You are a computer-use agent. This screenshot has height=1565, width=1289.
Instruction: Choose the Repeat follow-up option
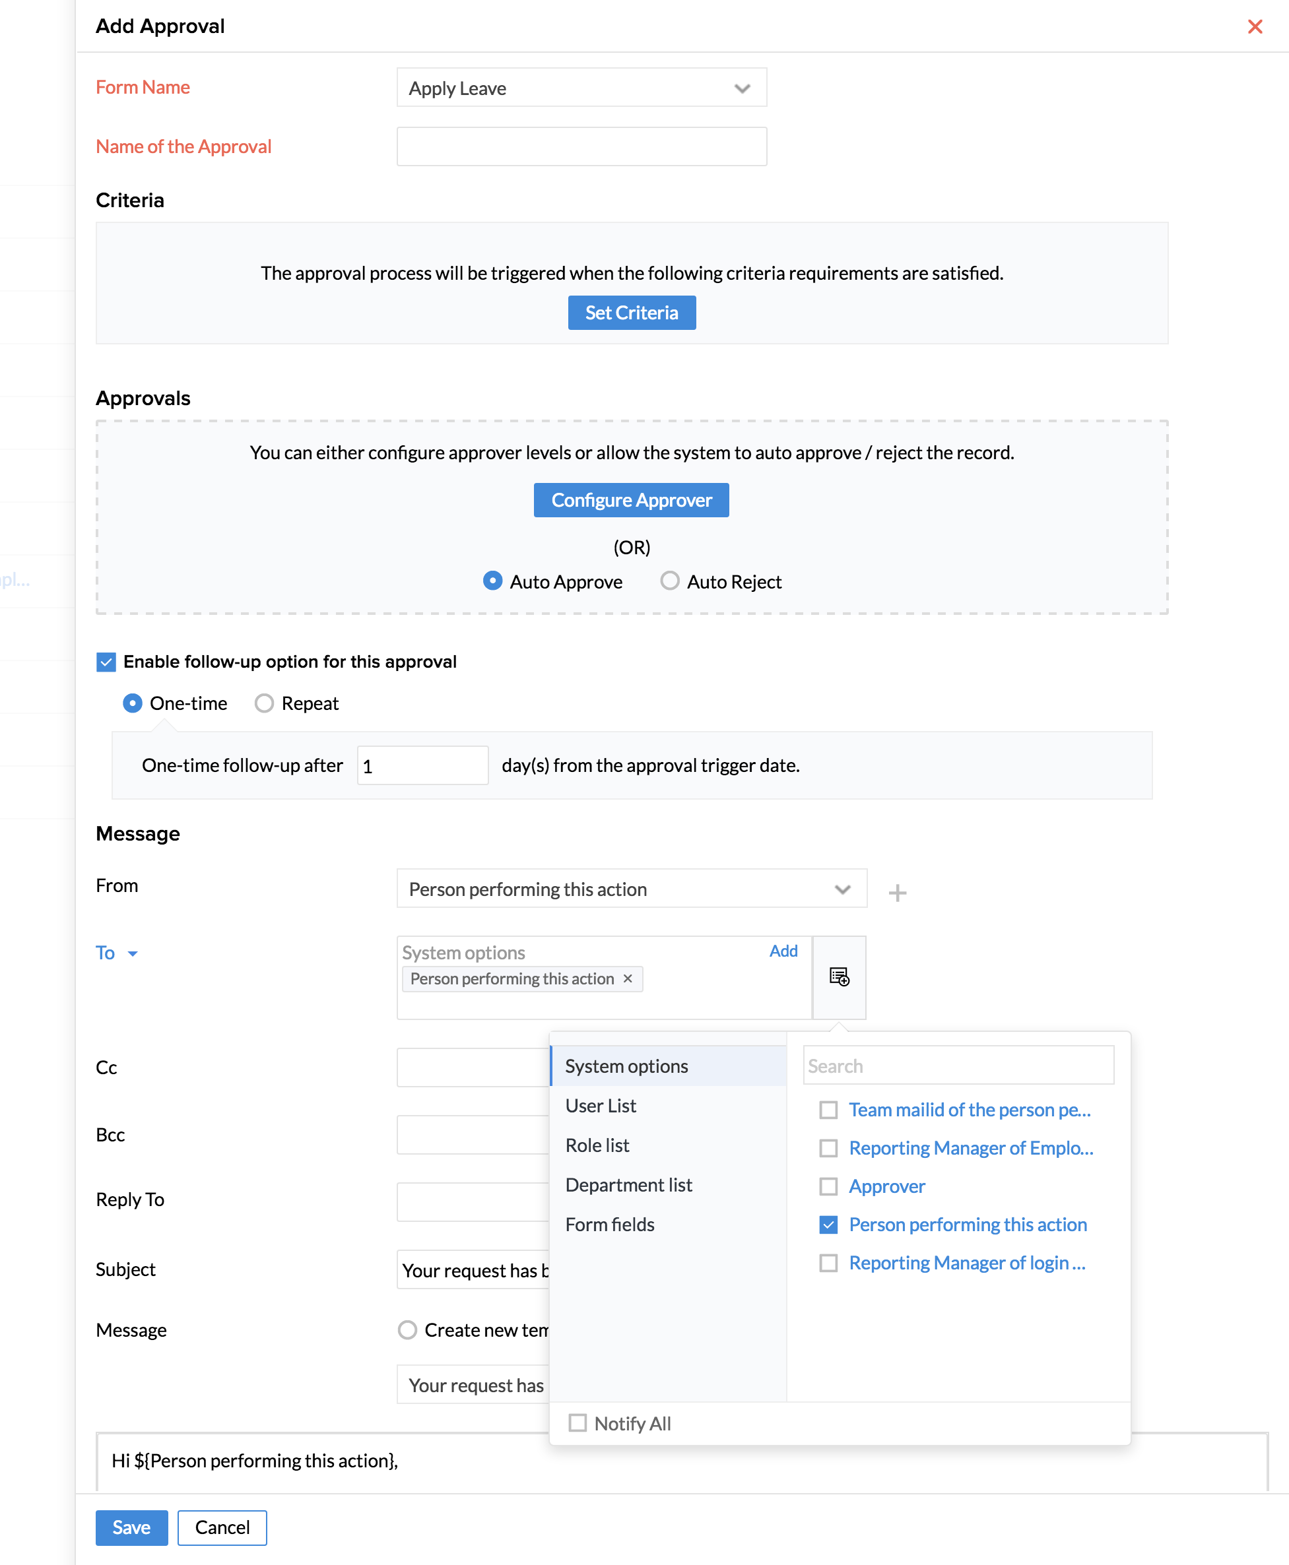pos(264,703)
